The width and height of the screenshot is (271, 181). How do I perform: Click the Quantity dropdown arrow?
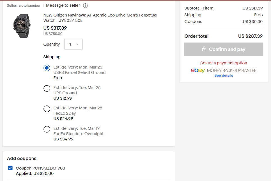[x=77, y=44]
